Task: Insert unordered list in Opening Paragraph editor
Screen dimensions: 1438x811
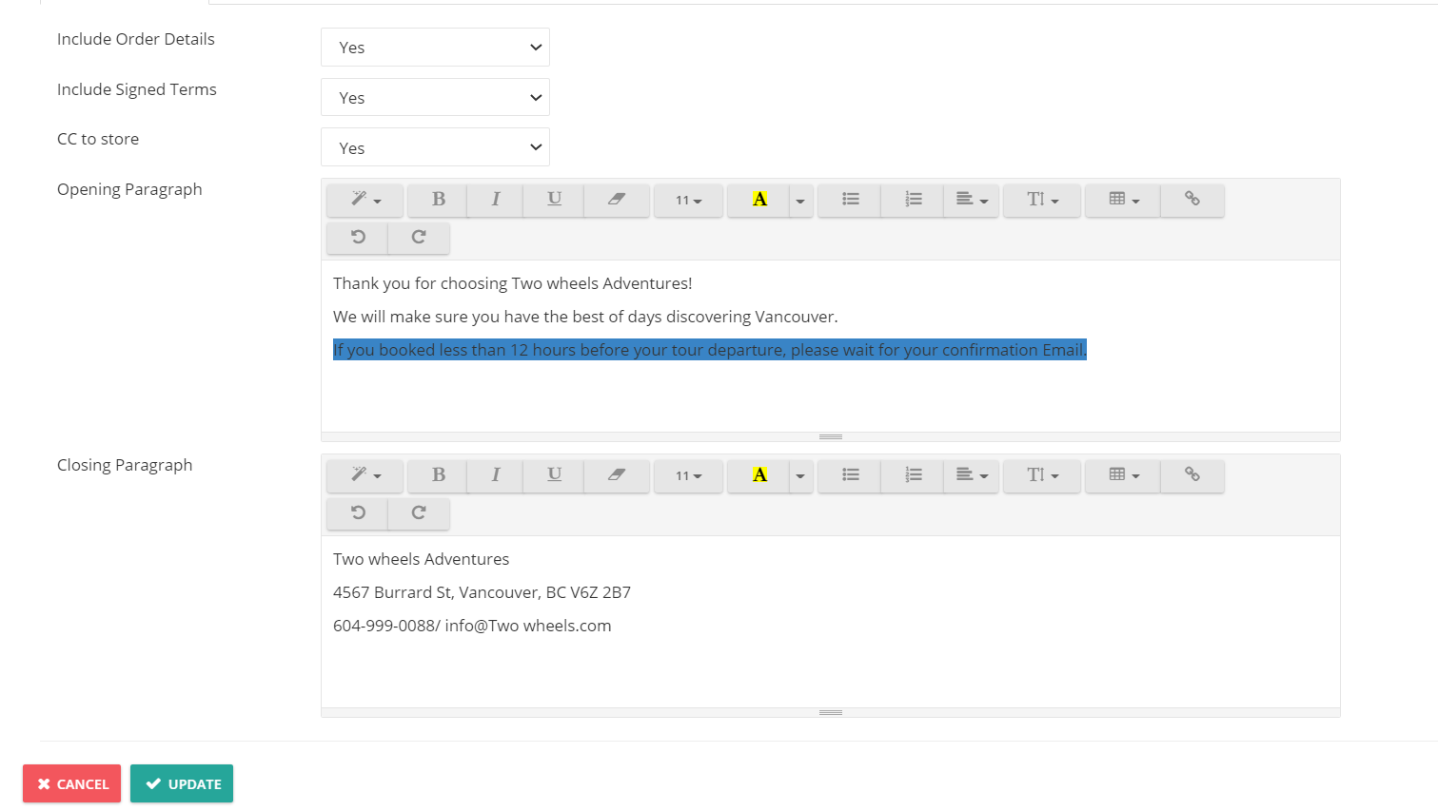Action: 850,200
